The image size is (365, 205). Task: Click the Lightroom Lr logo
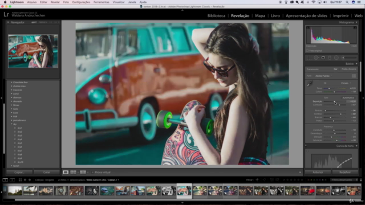(6, 15)
